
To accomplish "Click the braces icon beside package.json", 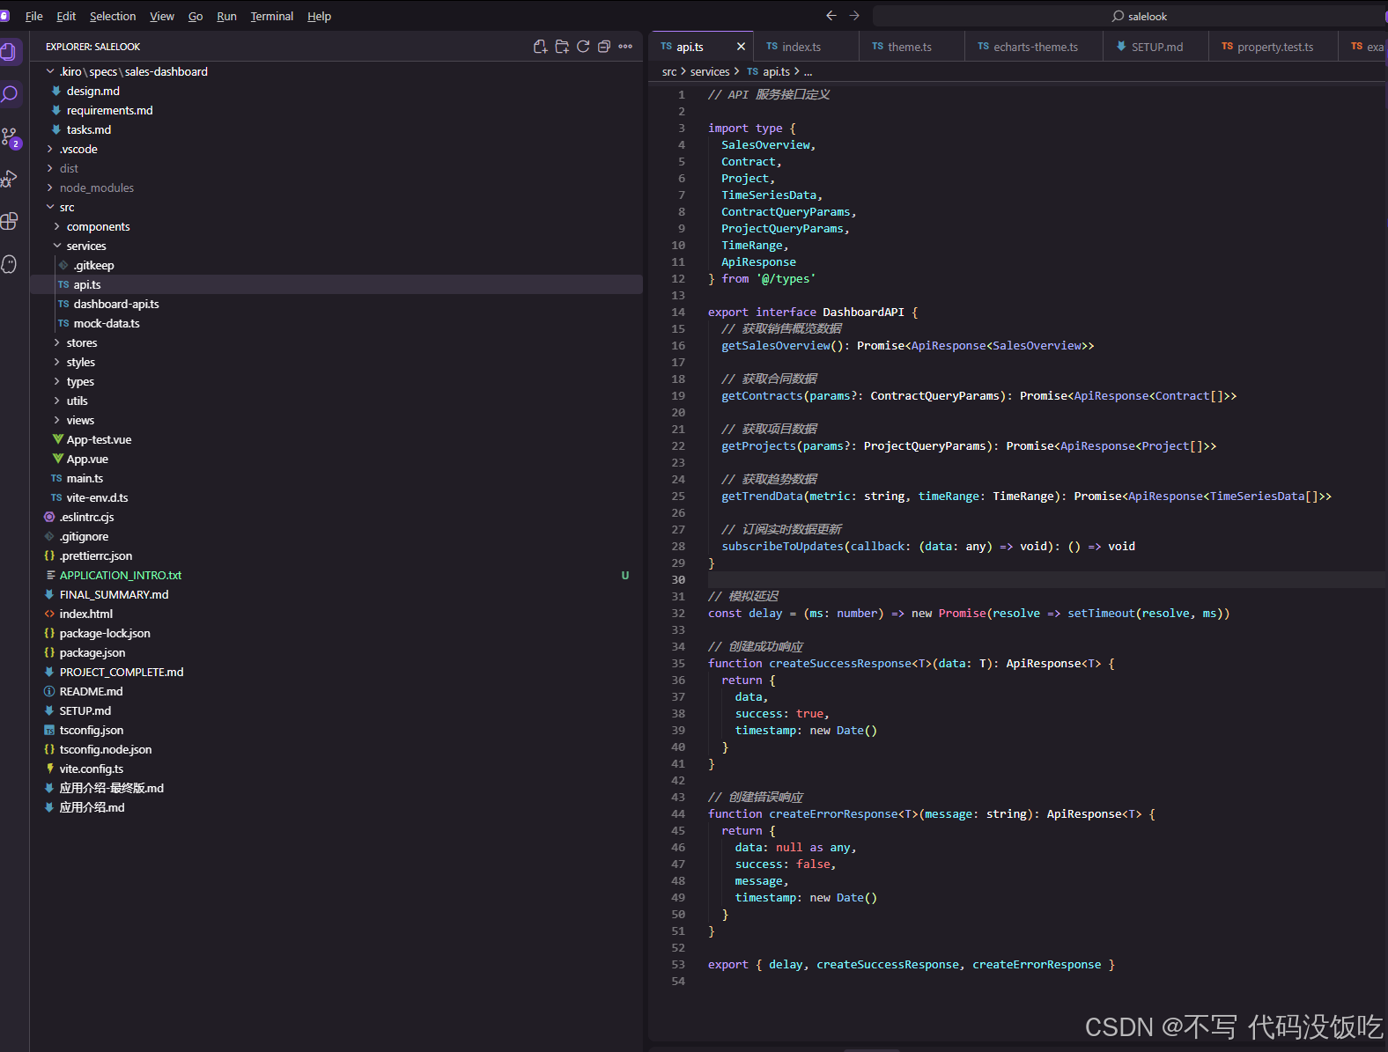I will point(49,652).
